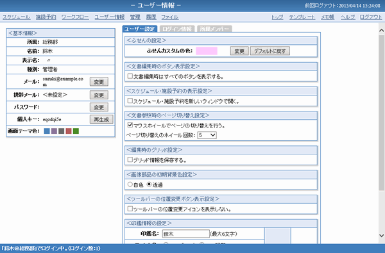This screenshot has height=253, width=385.
Task: Open the 管理 menu
Action: 135,17
